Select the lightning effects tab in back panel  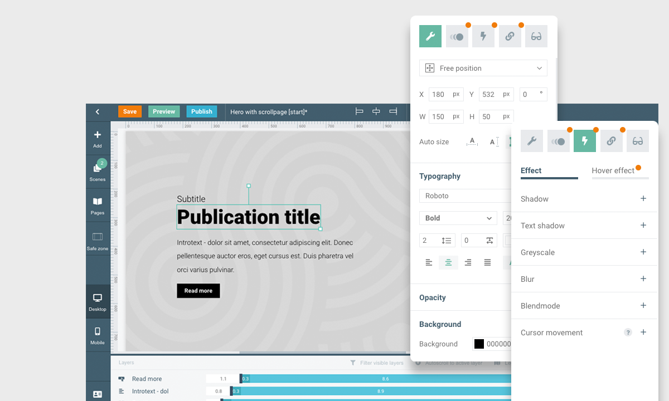pyautogui.click(x=483, y=36)
